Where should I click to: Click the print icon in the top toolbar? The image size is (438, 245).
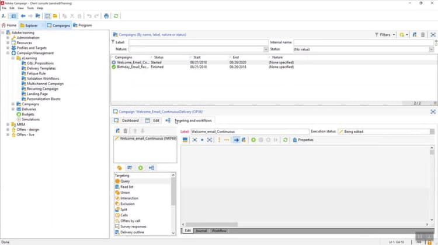[x=106, y=16]
